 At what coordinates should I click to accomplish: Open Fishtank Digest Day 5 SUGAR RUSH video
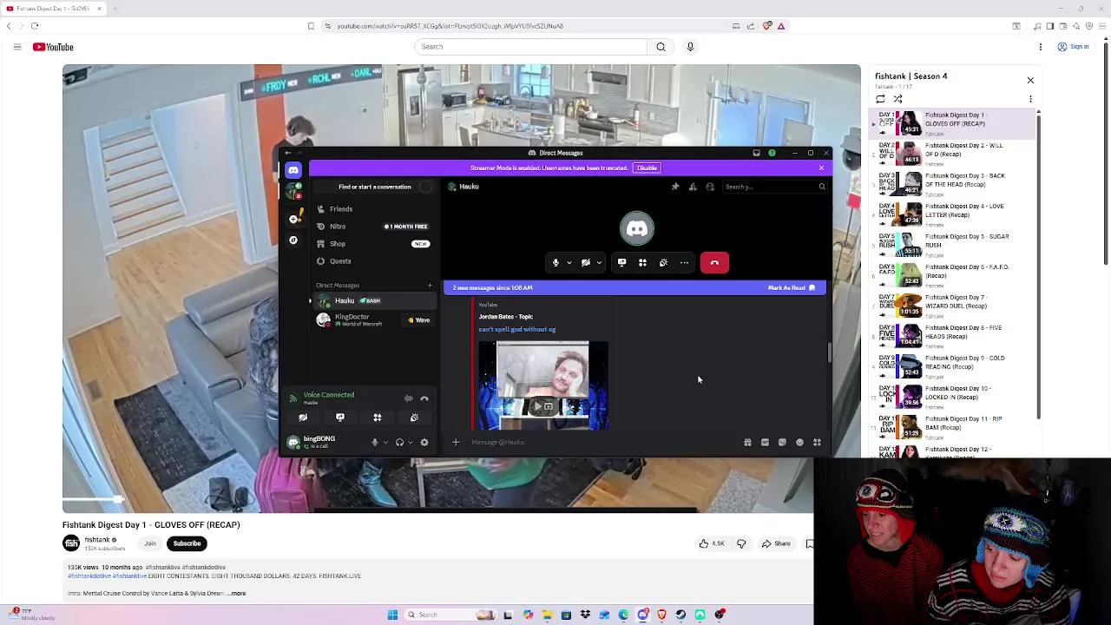pos(952,245)
